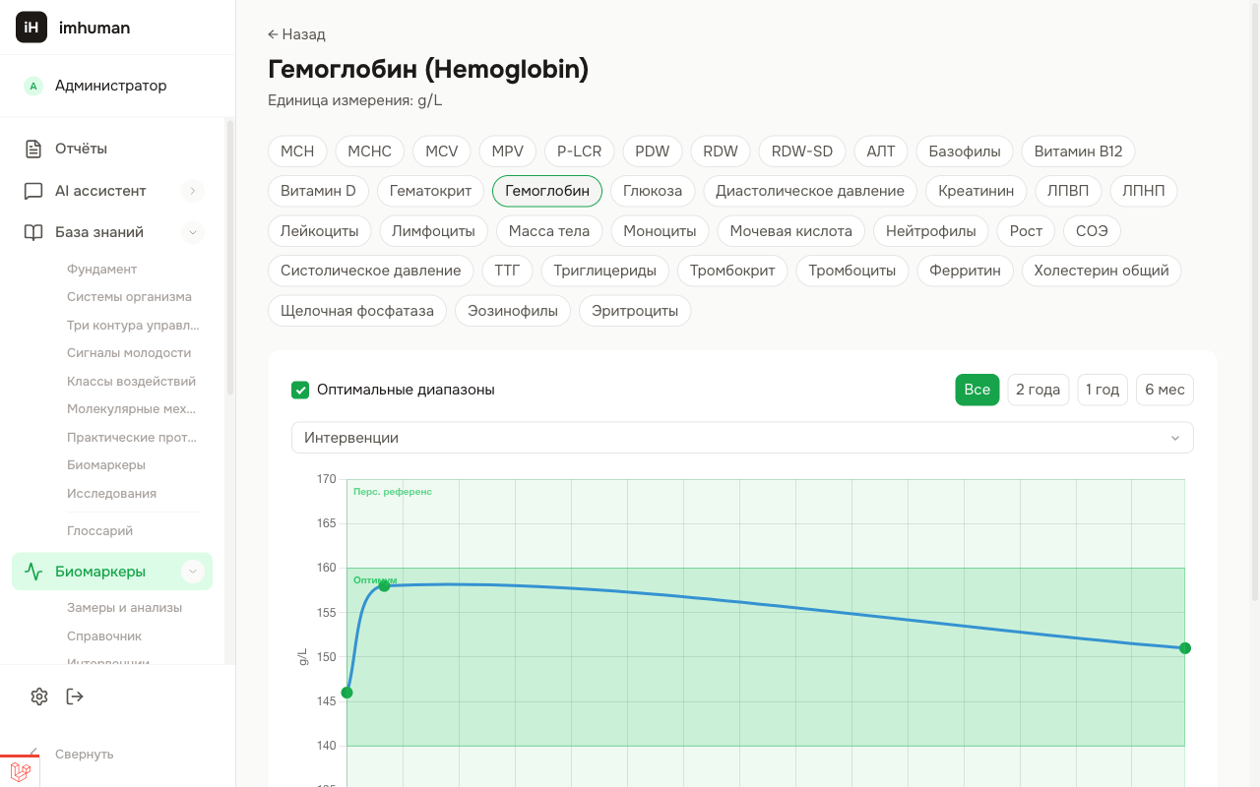The height and width of the screenshot is (787, 1260).
Task: Click the logout icon next to settings
Action: point(74,696)
